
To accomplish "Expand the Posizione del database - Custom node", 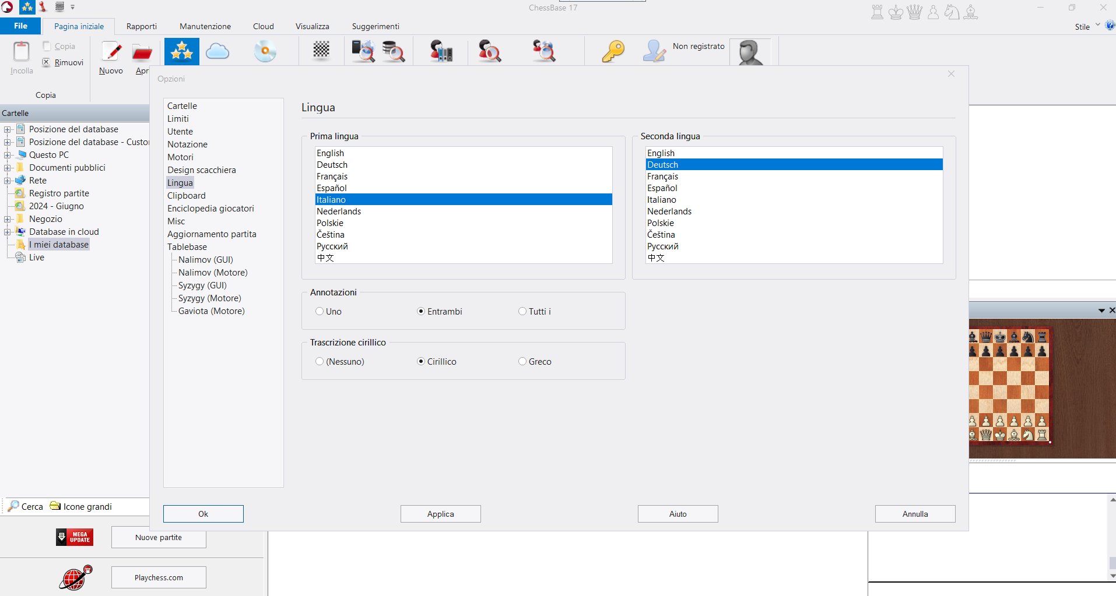I will [7, 142].
